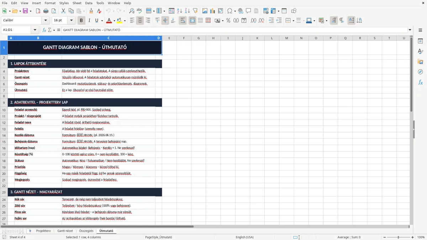Open the sidebar Properties panel
The image size is (427, 240).
[420, 41]
